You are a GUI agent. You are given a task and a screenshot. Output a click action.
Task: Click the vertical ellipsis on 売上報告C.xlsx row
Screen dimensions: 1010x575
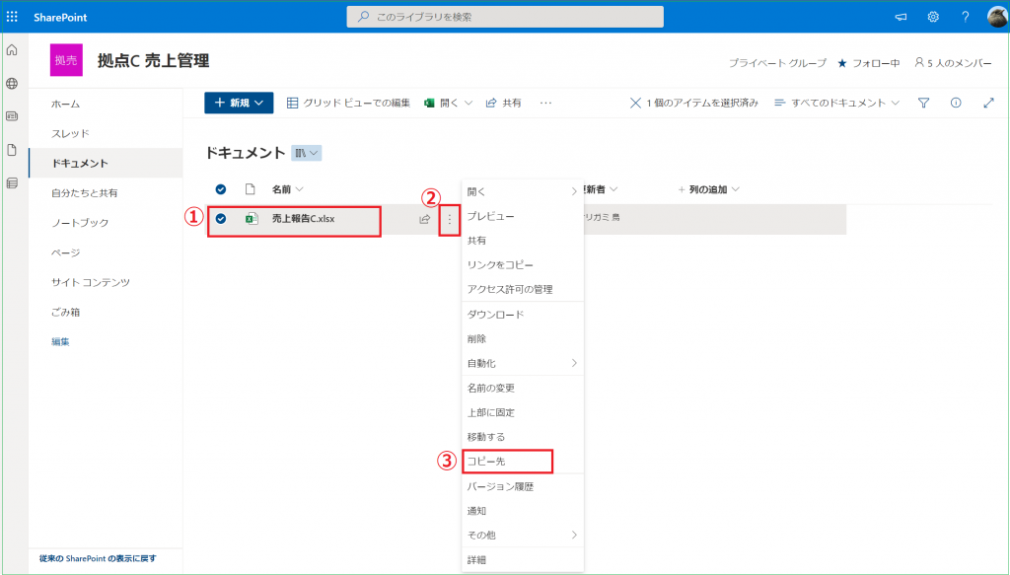[x=450, y=219]
